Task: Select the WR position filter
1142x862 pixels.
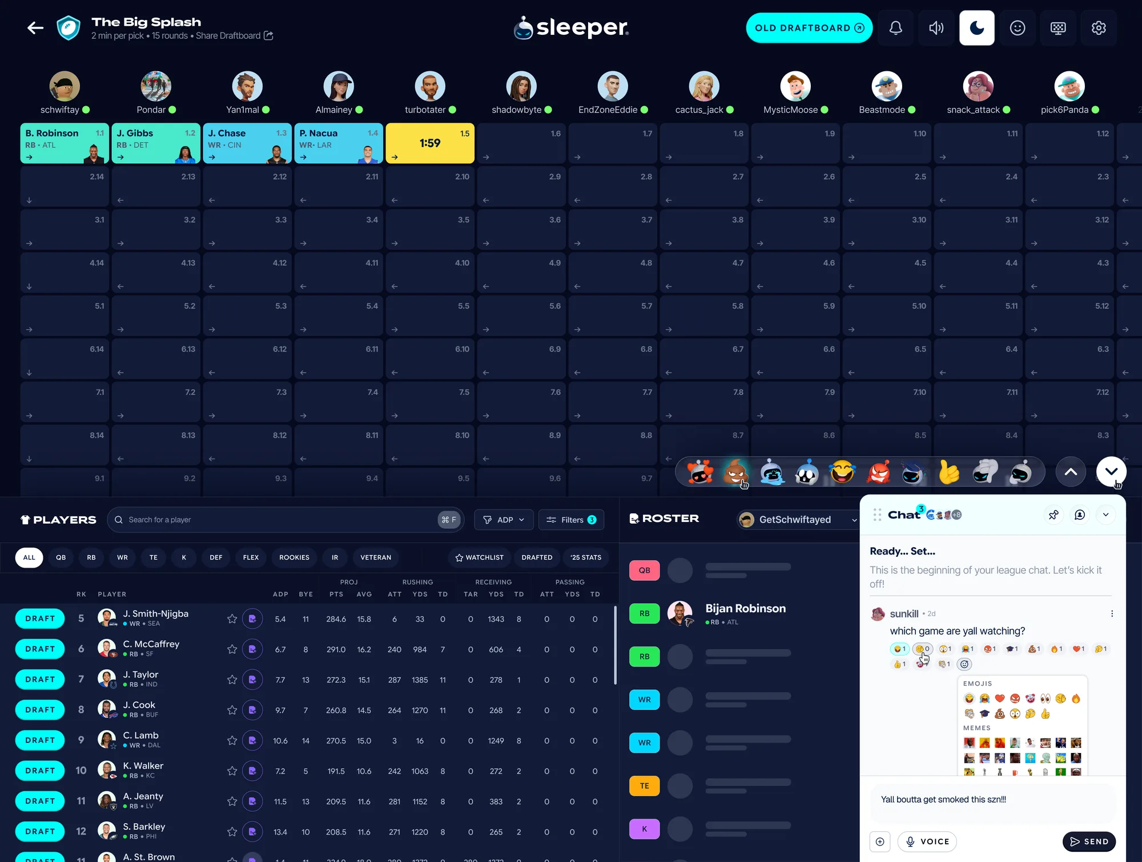Action: pos(122,557)
